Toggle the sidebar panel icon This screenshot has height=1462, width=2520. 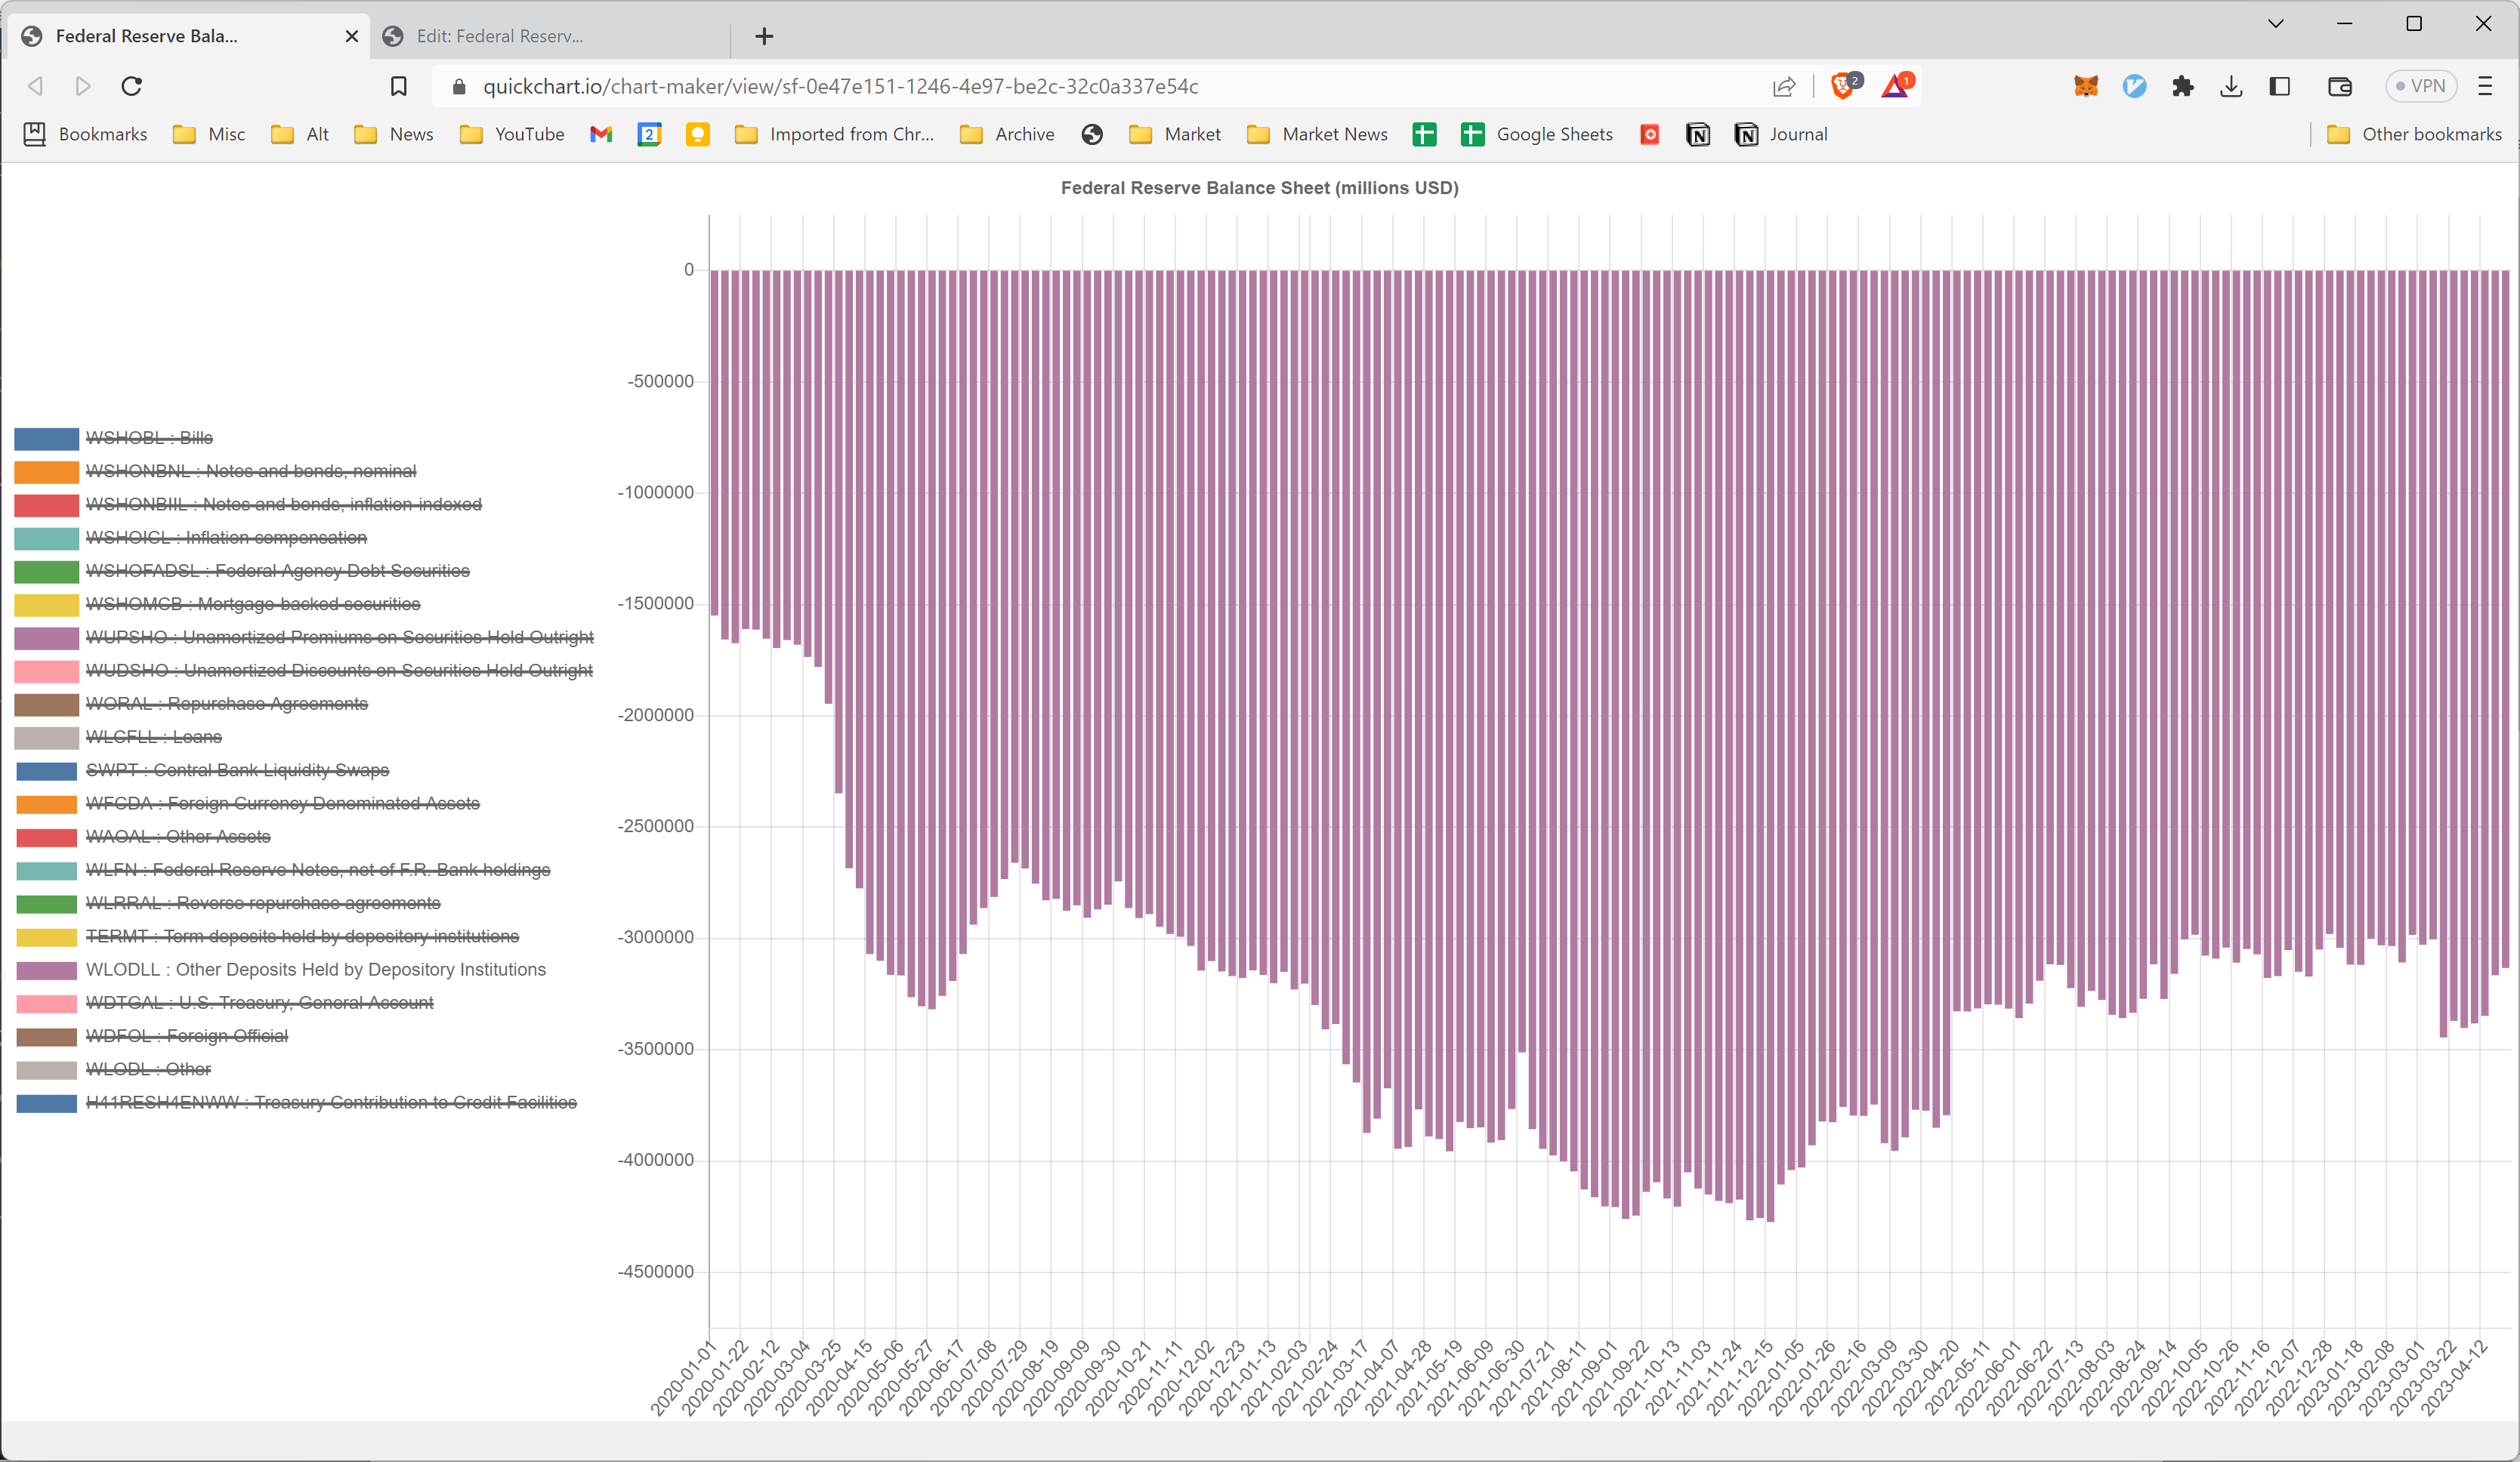point(2279,86)
